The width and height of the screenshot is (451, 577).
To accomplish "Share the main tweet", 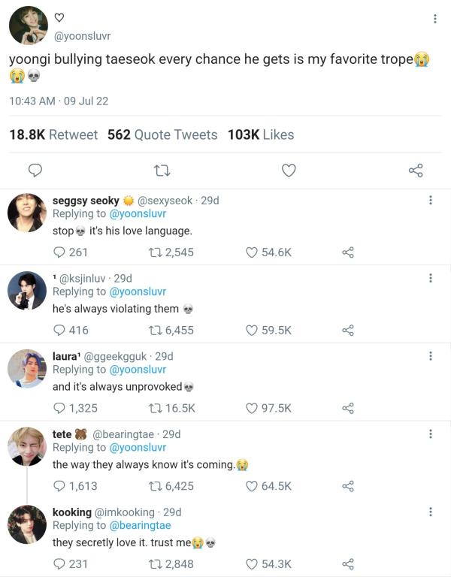I will (416, 171).
